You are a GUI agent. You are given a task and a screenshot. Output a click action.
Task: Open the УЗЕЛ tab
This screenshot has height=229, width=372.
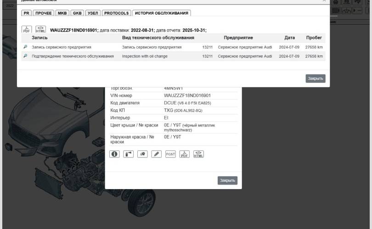click(93, 13)
